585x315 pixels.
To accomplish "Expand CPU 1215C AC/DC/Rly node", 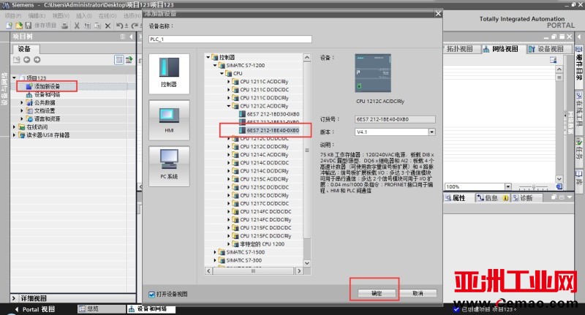I will (229, 179).
